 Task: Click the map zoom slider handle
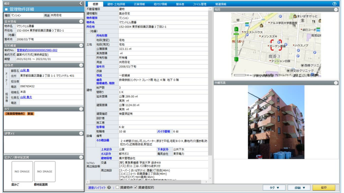click(x=236, y=34)
